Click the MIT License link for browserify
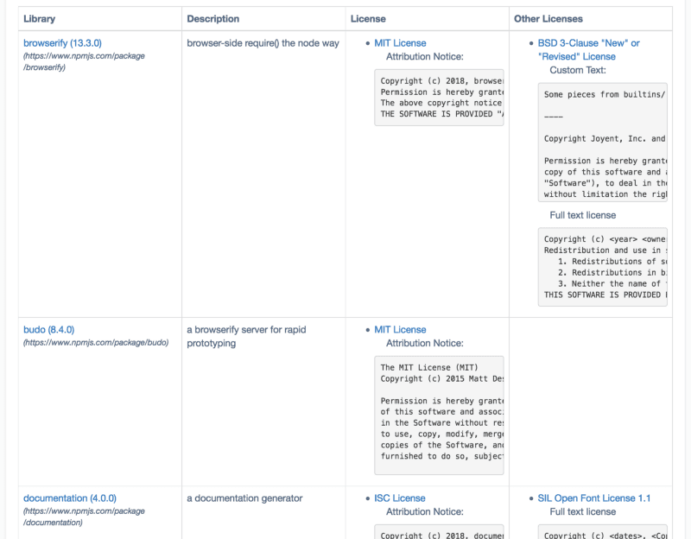Screen dimensions: 691x539 [399, 42]
